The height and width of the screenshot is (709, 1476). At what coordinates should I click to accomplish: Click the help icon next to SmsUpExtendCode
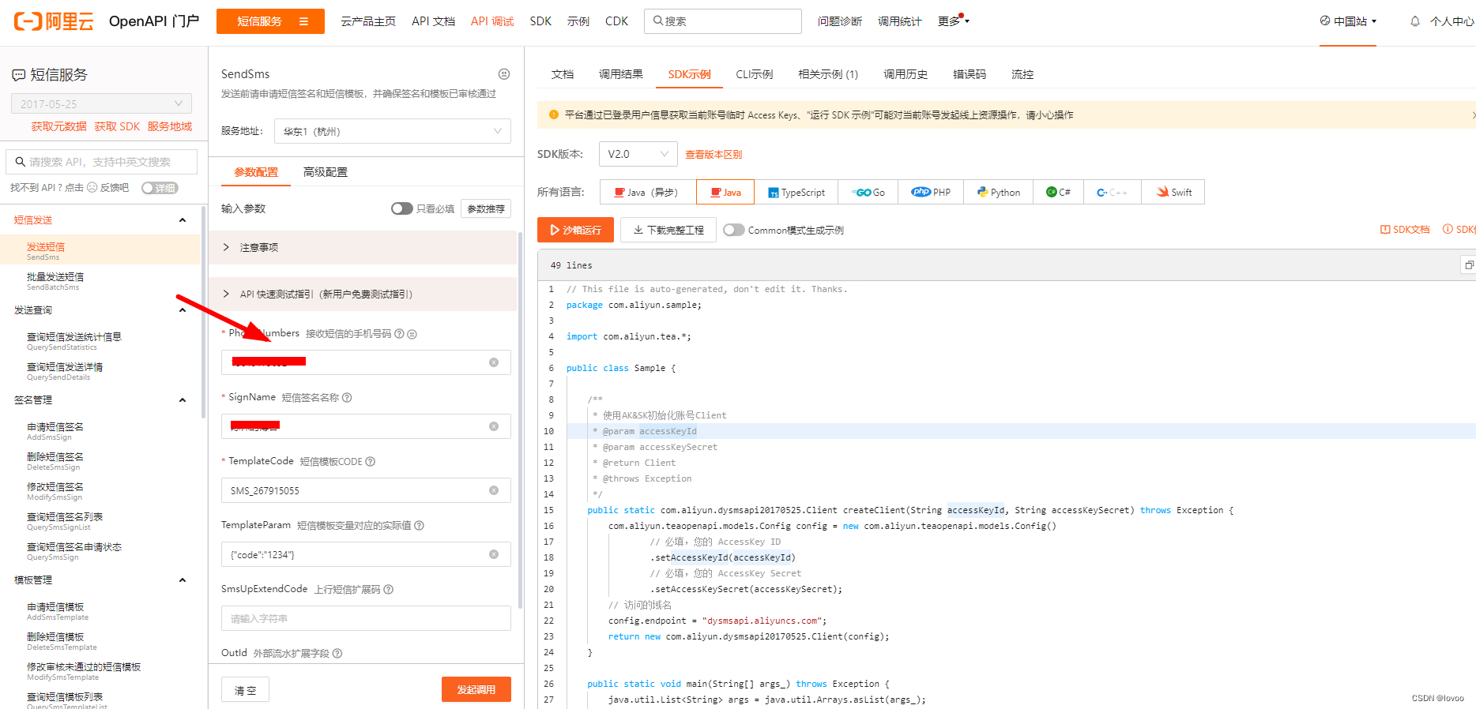coord(389,590)
